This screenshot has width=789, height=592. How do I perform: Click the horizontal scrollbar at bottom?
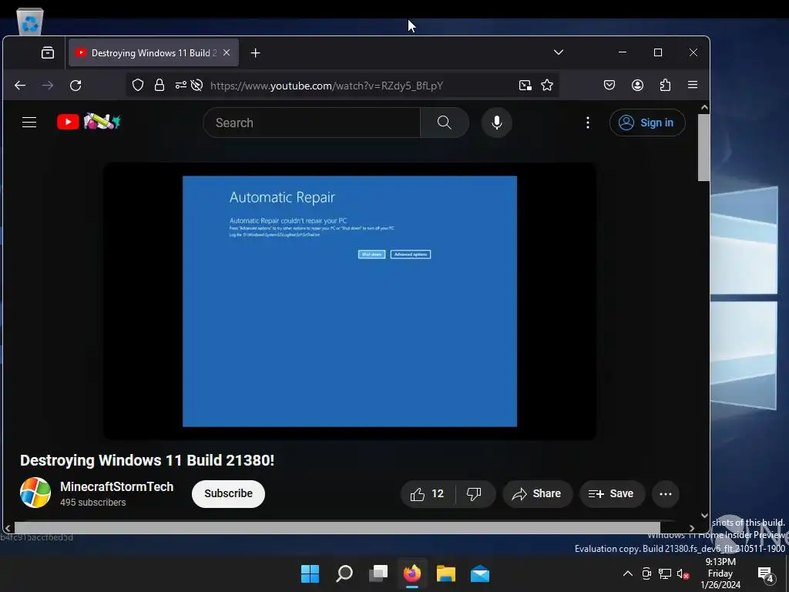point(337,527)
